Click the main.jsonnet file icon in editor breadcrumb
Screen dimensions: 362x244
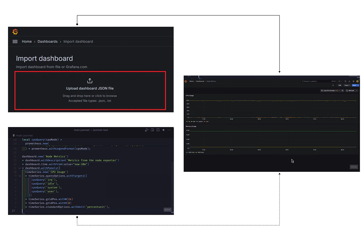click(x=14, y=135)
